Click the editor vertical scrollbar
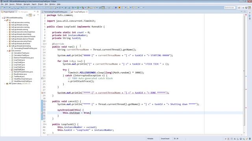This screenshot has height=141, width=252. click(244, 71)
